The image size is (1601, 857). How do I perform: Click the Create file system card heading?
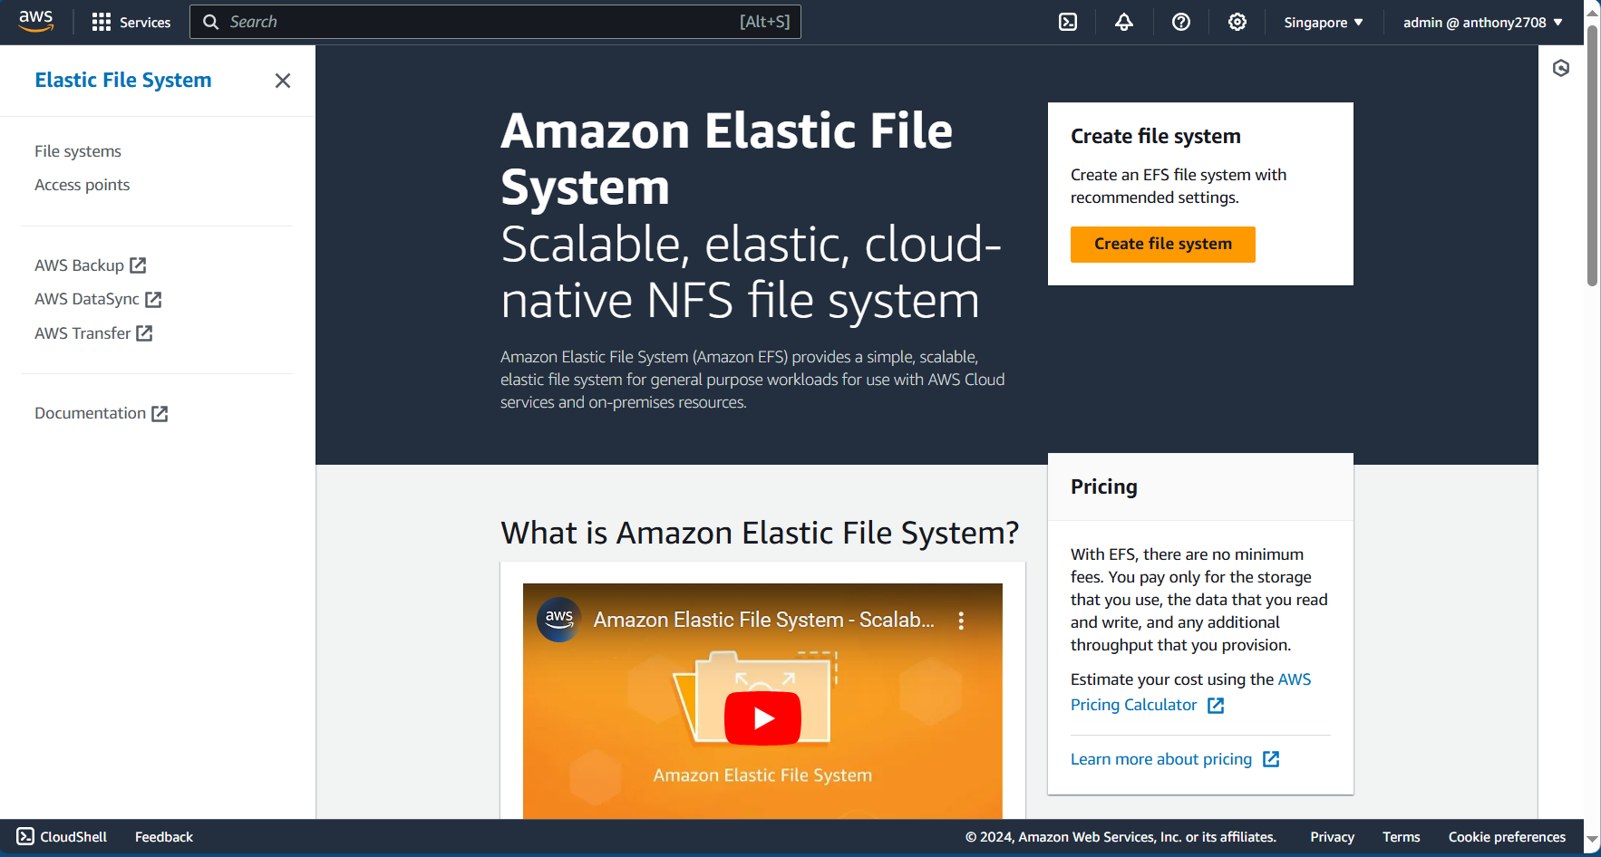[x=1156, y=136]
